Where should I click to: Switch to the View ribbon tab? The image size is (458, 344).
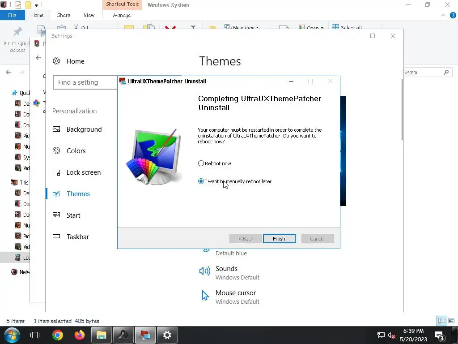[x=89, y=15]
